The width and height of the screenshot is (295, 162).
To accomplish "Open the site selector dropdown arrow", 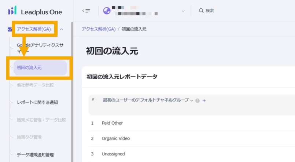I will pyautogui.click(x=183, y=11).
